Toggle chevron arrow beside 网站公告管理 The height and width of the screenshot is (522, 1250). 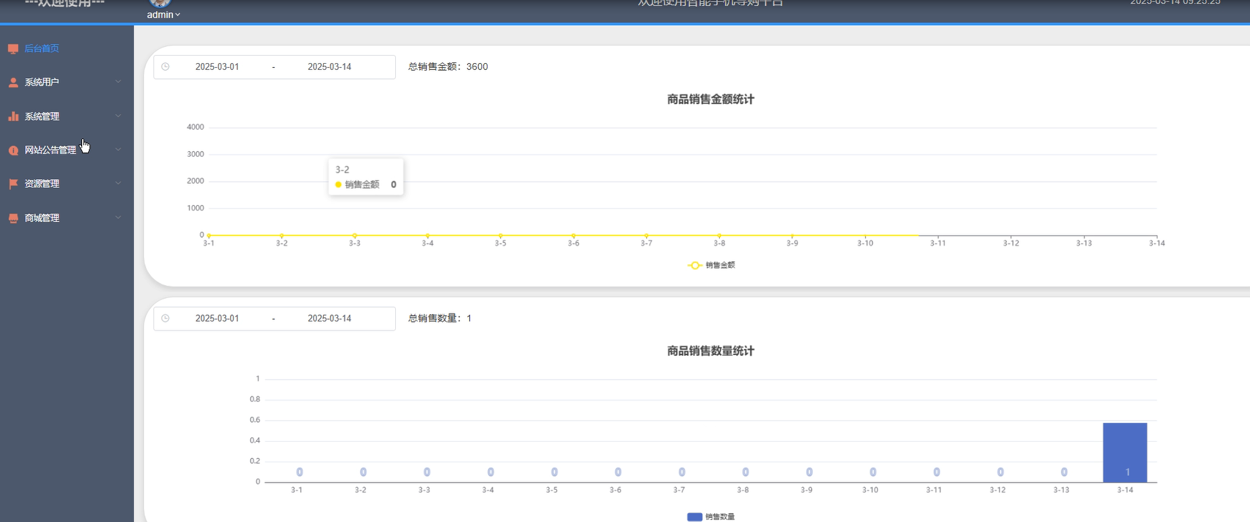[118, 149]
